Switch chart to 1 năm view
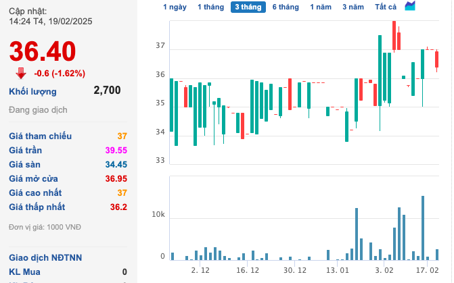The height and width of the screenshot is (283, 454). tap(321, 7)
